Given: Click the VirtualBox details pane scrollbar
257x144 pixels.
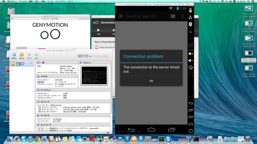Looking at the screenshot, I should click(x=111, y=87).
